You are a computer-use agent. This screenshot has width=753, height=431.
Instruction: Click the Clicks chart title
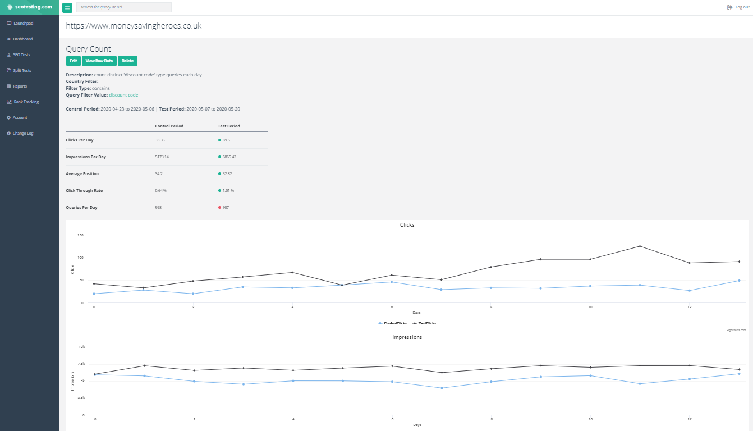[407, 224]
